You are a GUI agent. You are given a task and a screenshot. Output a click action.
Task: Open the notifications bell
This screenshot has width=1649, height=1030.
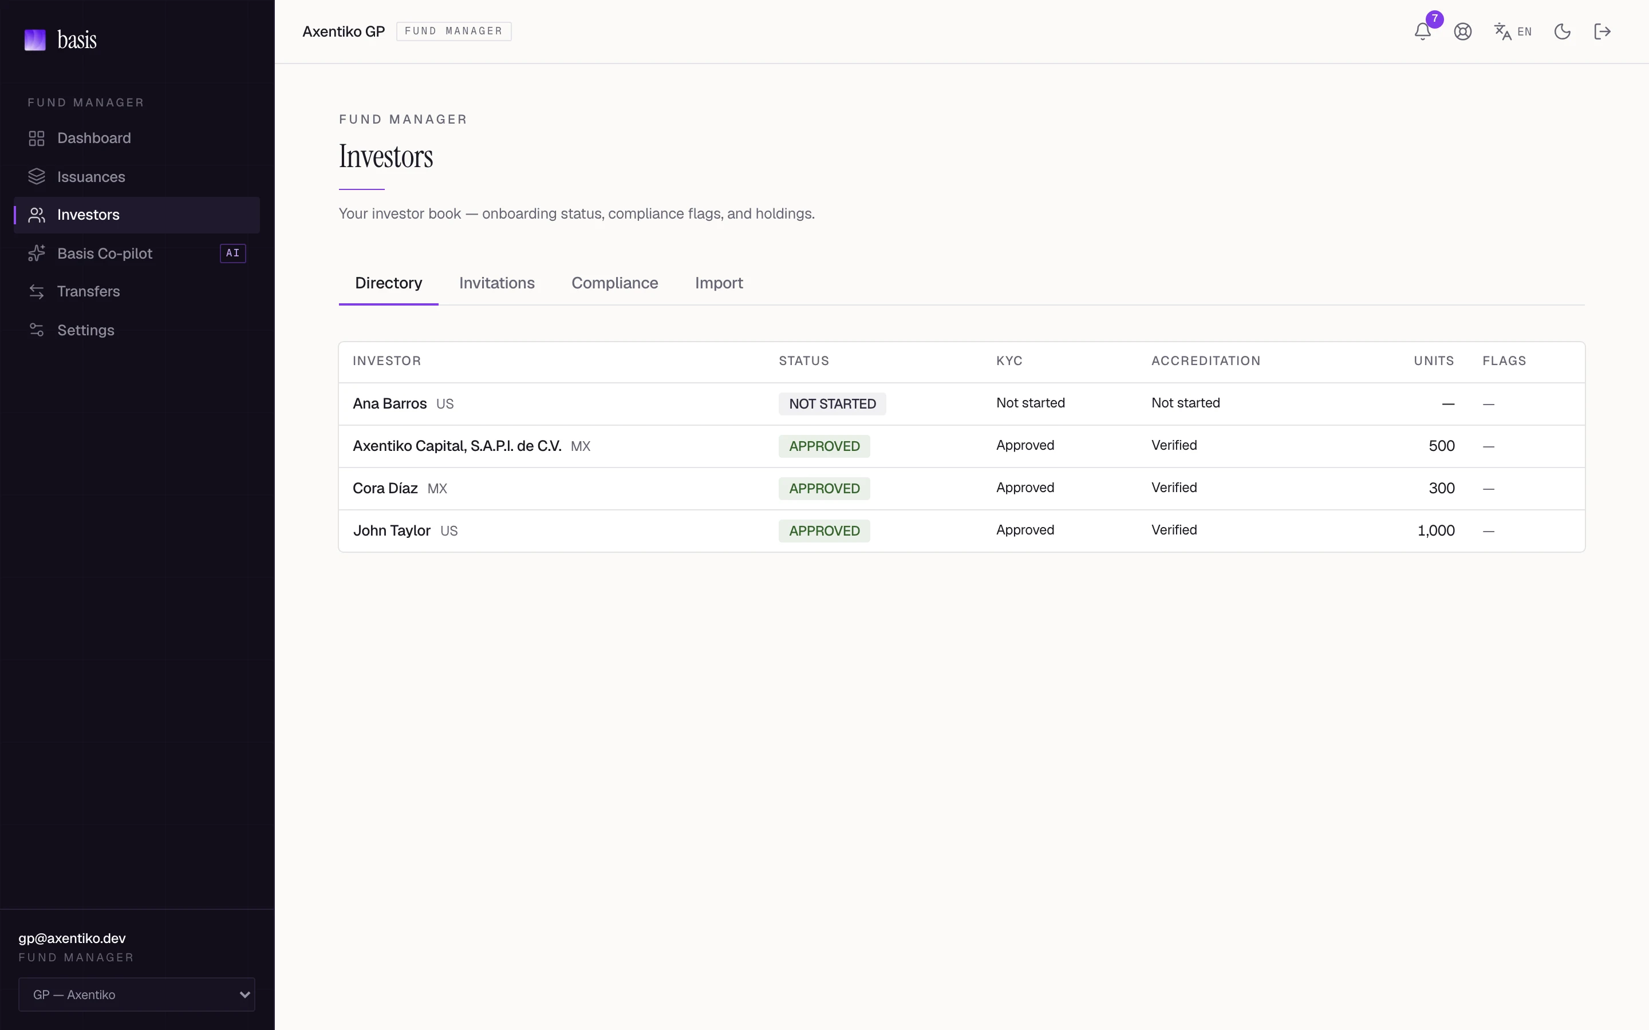coord(1422,31)
